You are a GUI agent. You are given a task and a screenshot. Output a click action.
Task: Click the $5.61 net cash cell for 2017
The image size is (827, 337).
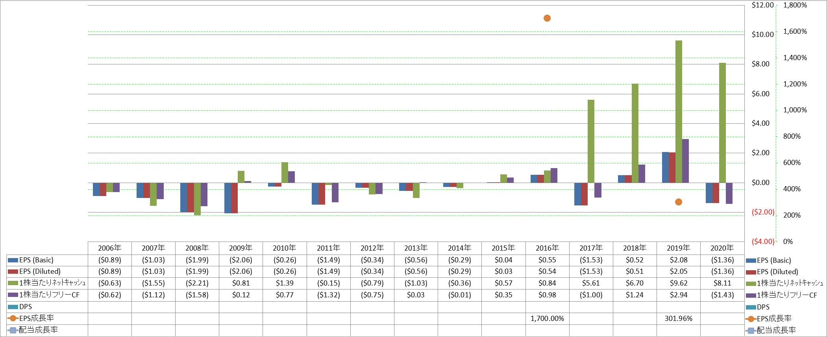[591, 283]
